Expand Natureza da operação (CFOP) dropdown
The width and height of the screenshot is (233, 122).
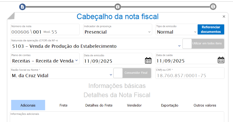(179, 46)
